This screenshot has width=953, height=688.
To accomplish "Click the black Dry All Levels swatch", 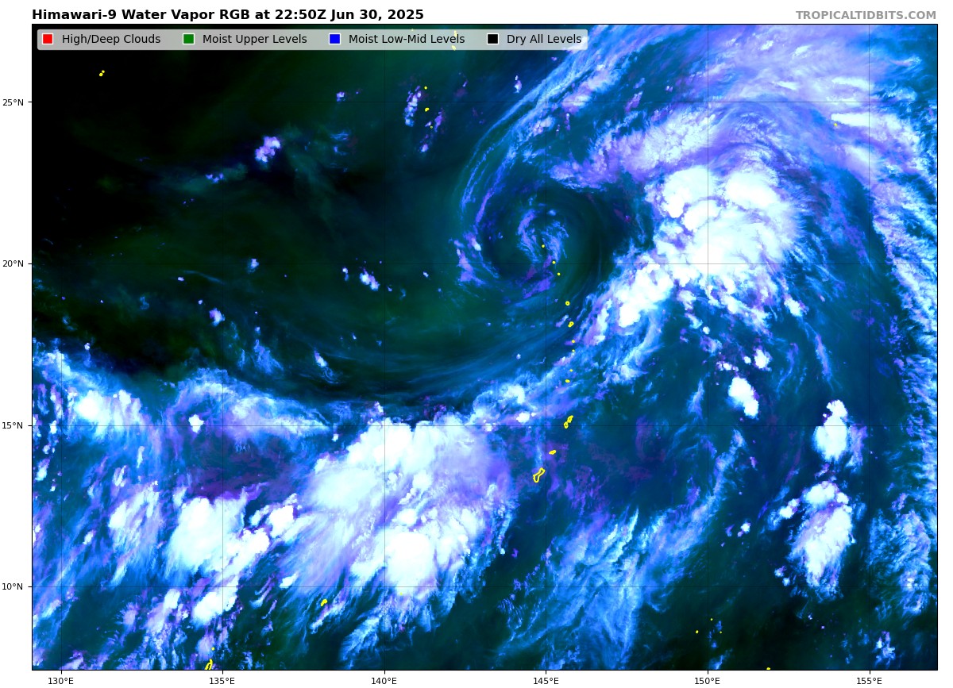I will (492, 39).
